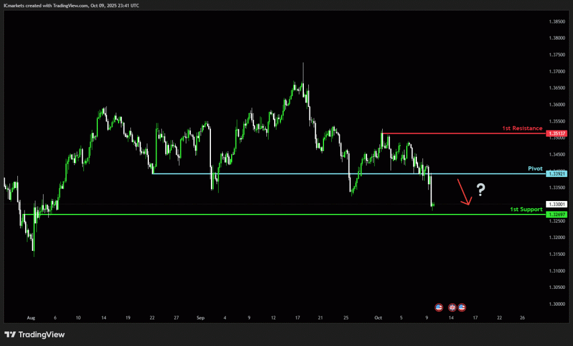Click the Oct marker on time axis
This screenshot has width=573, height=346.
[378, 317]
